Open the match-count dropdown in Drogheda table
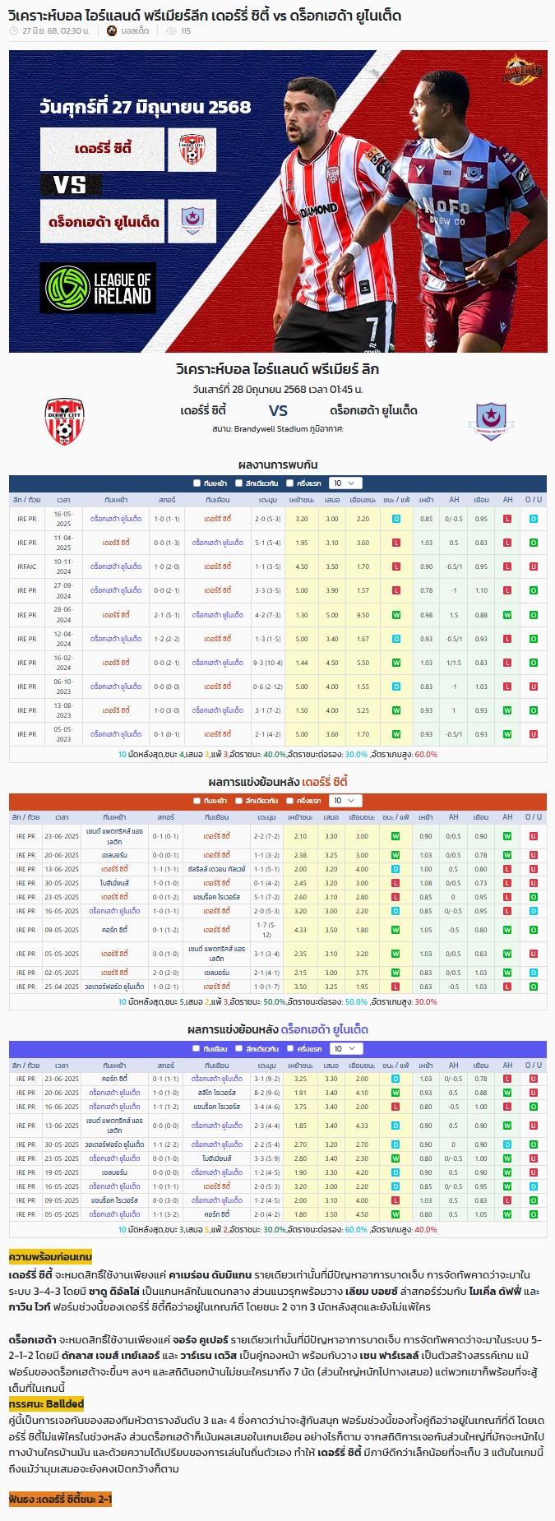The width and height of the screenshot is (555, 1521). (x=345, y=1049)
